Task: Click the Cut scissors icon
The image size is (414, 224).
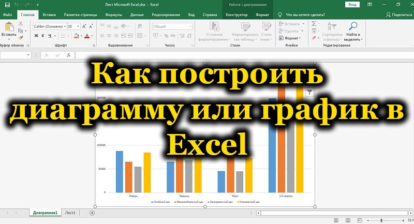Action: [x=21, y=23]
